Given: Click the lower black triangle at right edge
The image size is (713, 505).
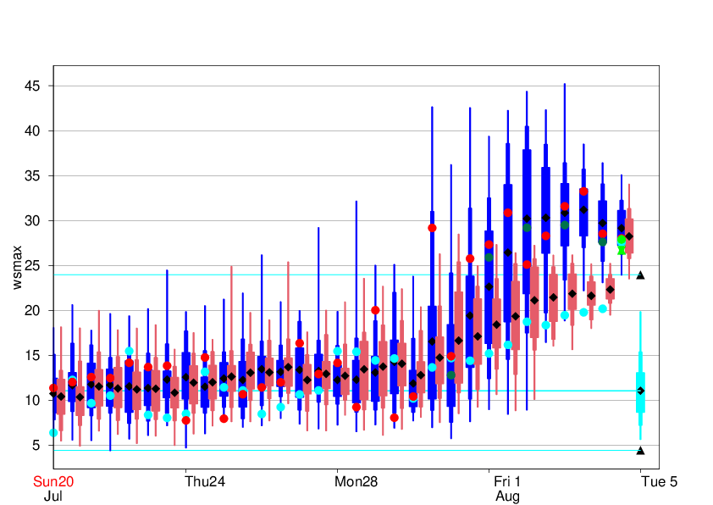Looking at the screenshot, I should pyautogui.click(x=640, y=451).
